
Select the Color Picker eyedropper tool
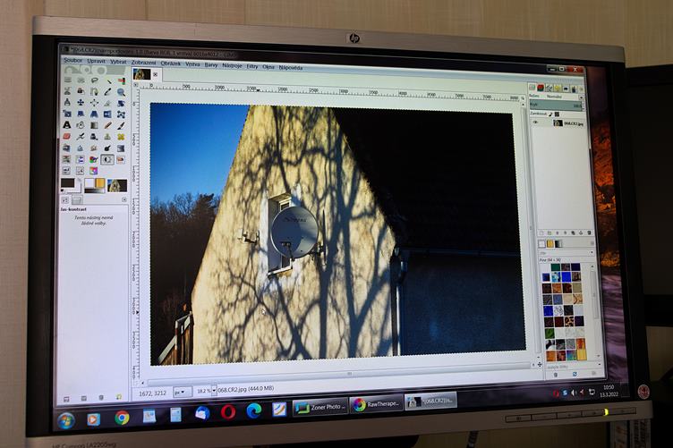107,91
